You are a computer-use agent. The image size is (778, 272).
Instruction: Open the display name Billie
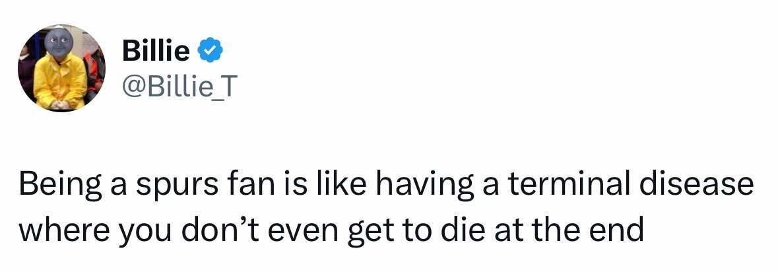click(156, 51)
